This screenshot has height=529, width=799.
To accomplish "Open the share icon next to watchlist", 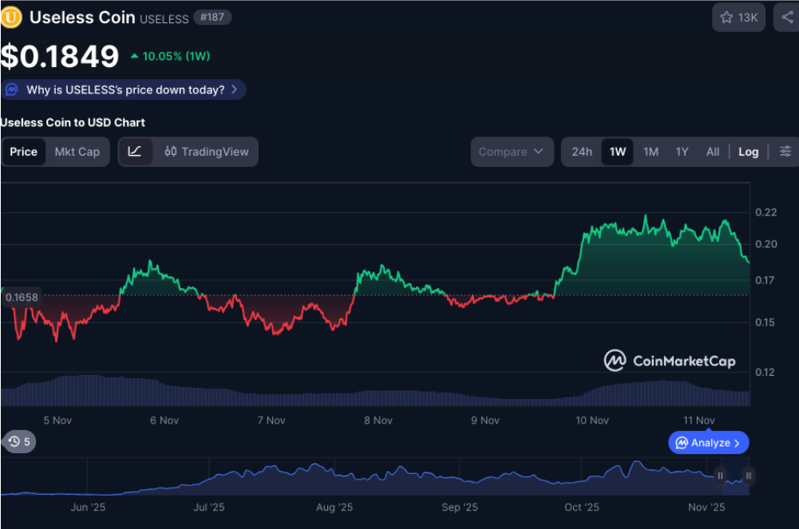I will (785, 17).
